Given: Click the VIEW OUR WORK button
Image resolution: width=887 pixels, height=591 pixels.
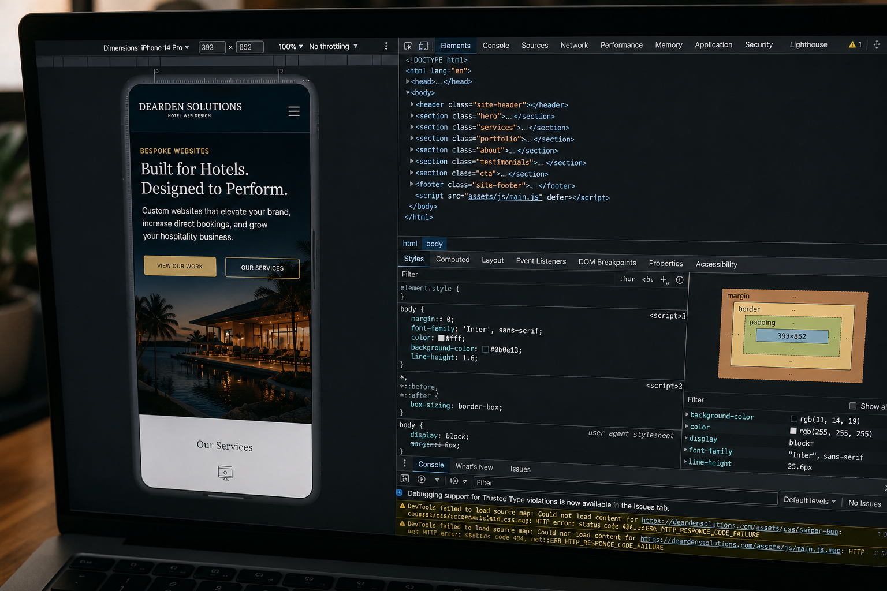Looking at the screenshot, I should pos(180,266).
